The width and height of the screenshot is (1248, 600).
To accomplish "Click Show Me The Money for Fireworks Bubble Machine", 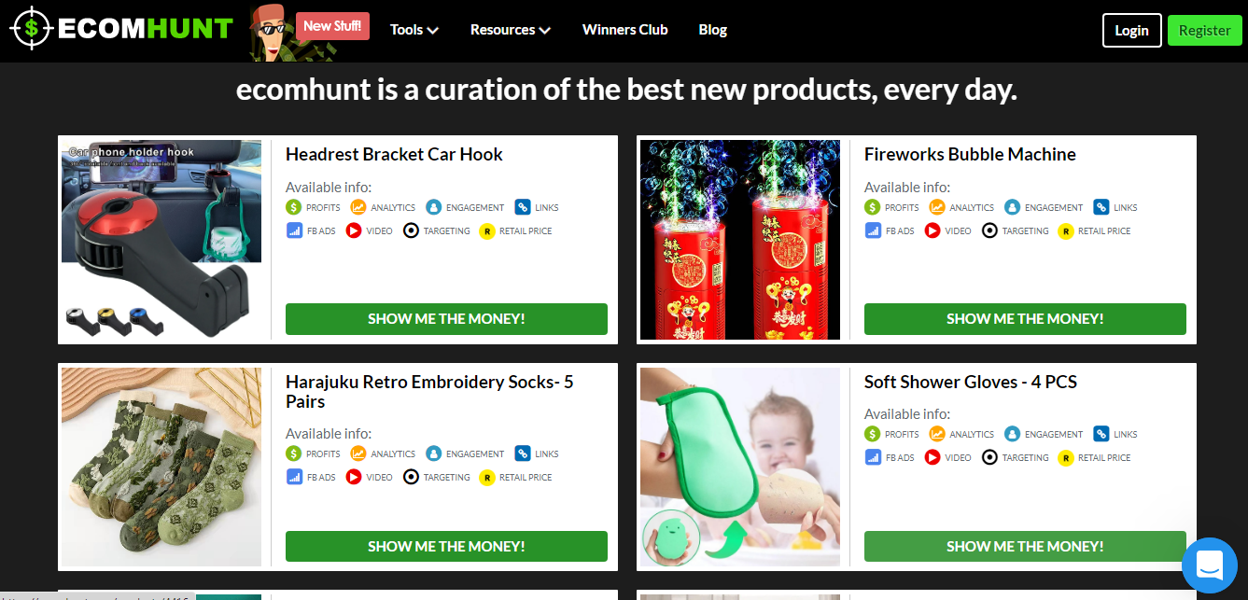I will (1025, 319).
